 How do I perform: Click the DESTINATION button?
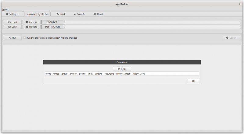[x=52, y=27]
